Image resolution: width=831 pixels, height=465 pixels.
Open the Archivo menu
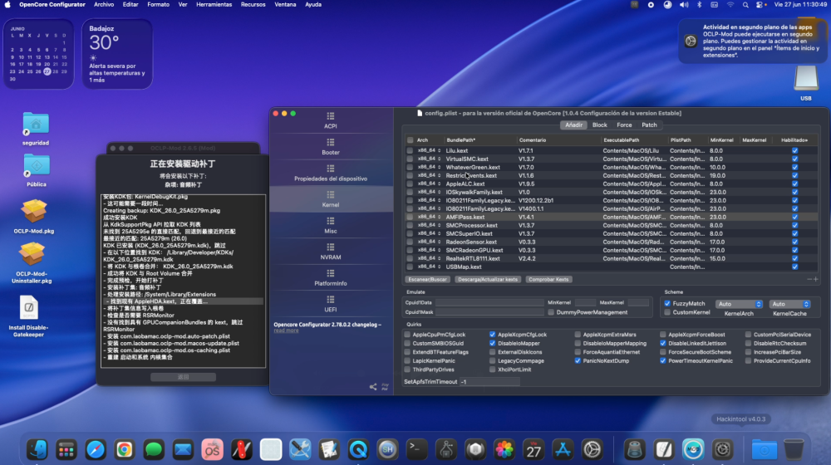click(x=104, y=4)
